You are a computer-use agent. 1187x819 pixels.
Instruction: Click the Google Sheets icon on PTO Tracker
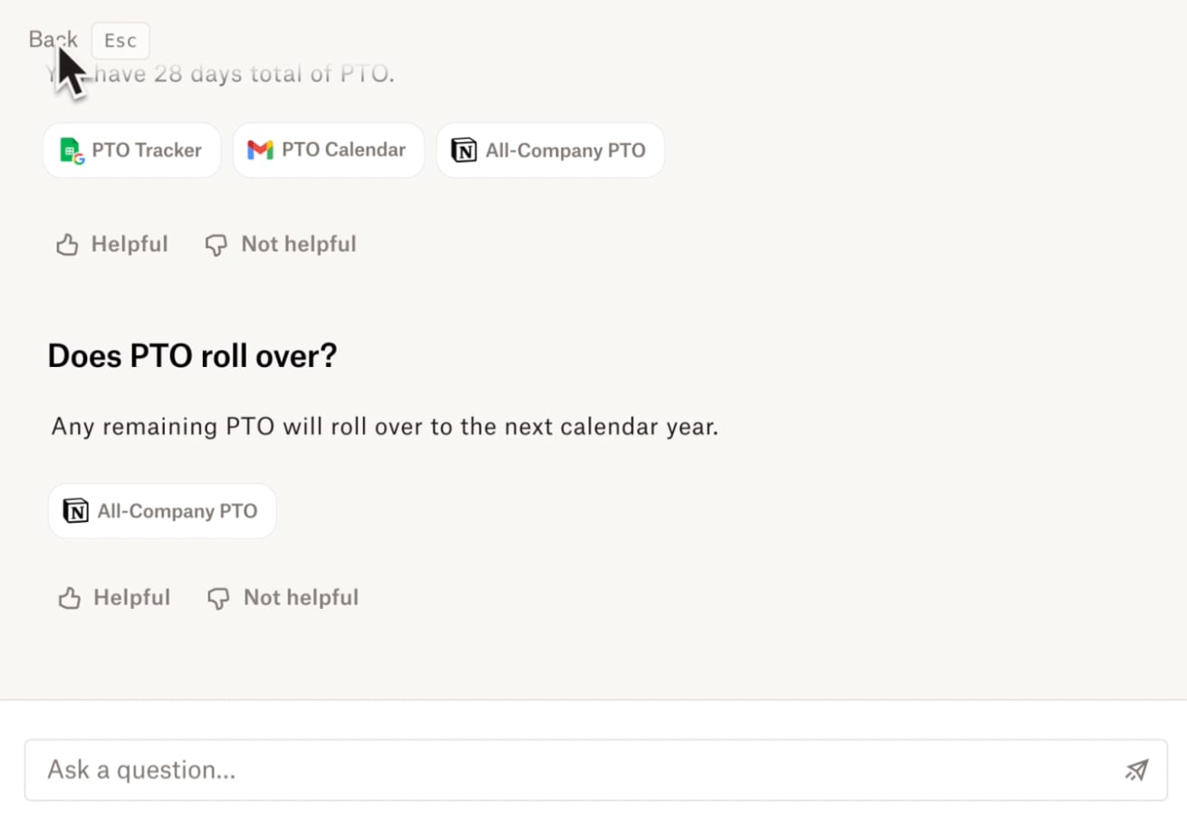click(72, 150)
